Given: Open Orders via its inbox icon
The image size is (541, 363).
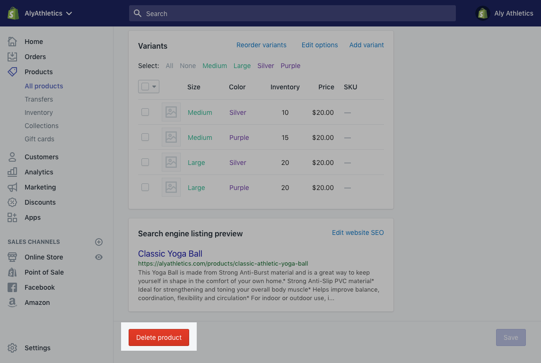Looking at the screenshot, I should [12, 57].
